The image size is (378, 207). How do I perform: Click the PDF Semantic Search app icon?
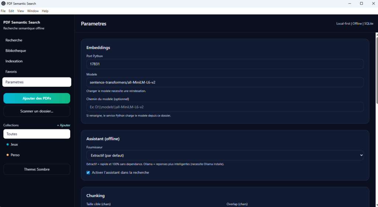tap(3, 3)
